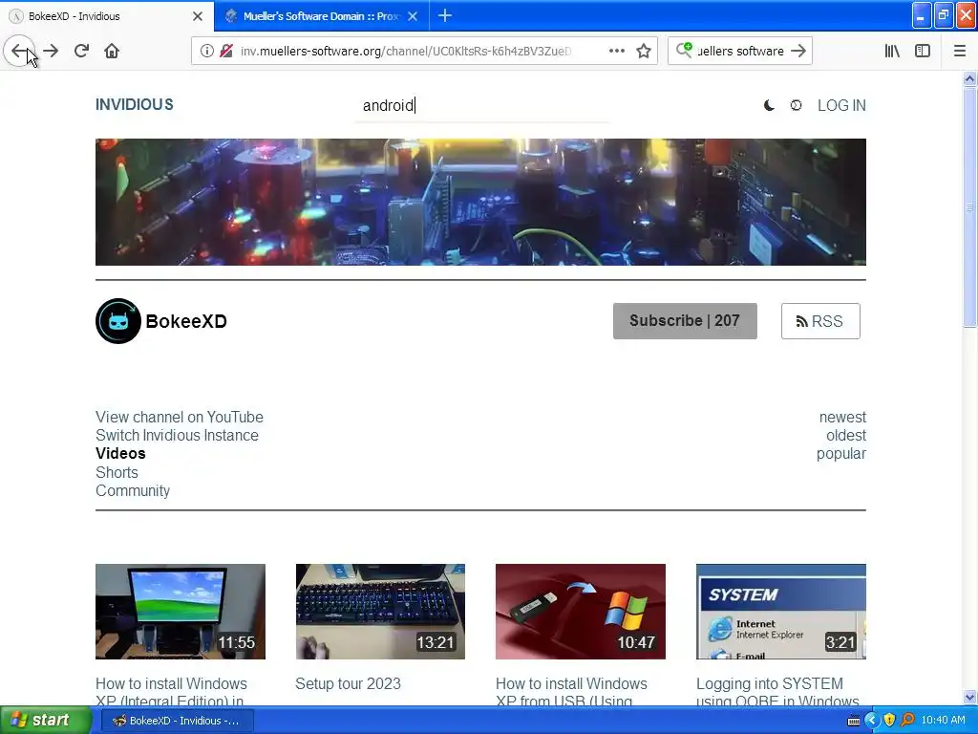This screenshot has height=734, width=978.
Task: Click the LOG IN link
Action: (x=841, y=105)
